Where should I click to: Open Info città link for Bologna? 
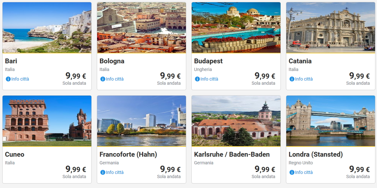pyautogui.click(x=115, y=79)
